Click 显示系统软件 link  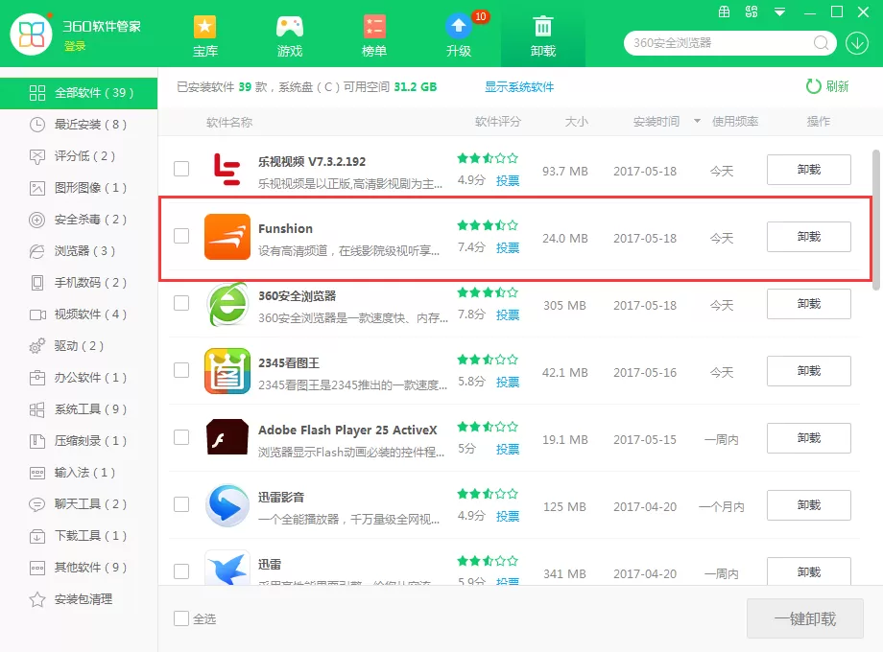pos(519,86)
